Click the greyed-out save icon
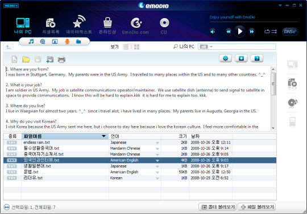Image resolution: width=307 pixels, height=214 pixels. click(38, 59)
